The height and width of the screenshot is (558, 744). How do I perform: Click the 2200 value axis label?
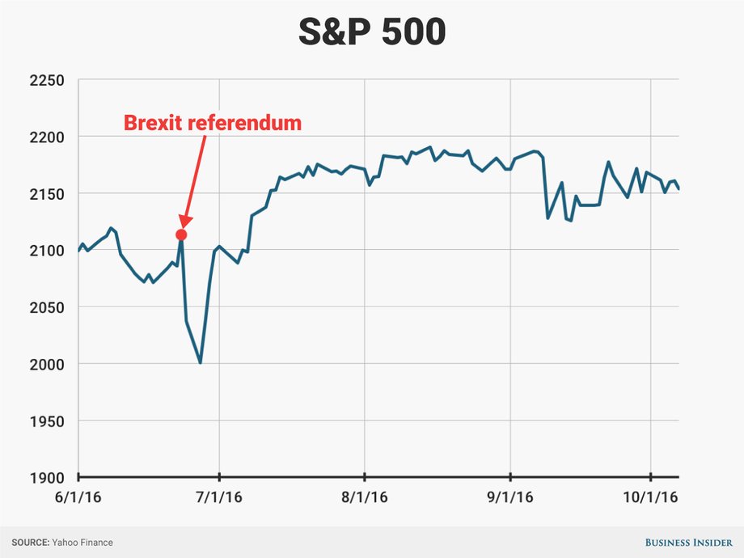coord(47,137)
